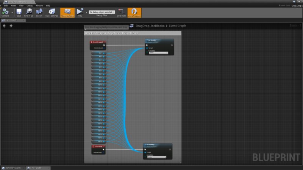Click the Play button in the toolbar

(80, 12)
